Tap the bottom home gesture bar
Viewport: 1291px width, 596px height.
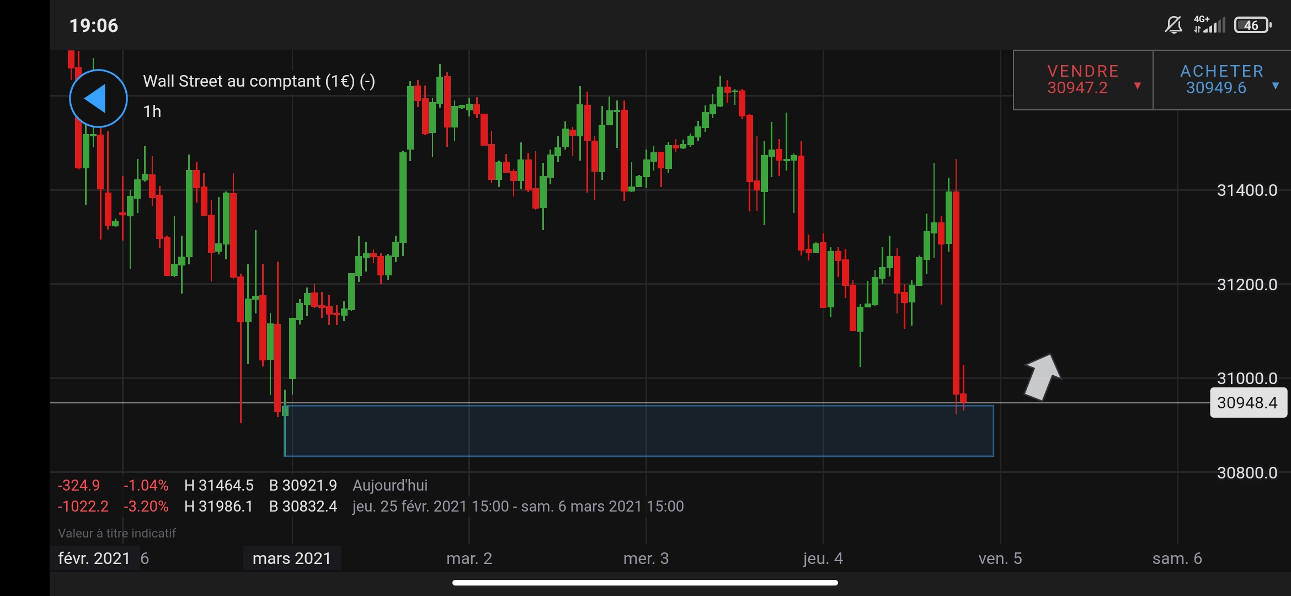coord(645,583)
